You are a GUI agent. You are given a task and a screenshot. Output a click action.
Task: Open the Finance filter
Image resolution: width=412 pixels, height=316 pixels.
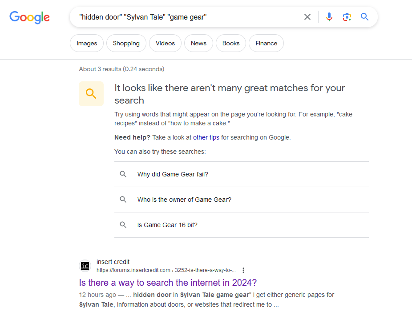266,43
